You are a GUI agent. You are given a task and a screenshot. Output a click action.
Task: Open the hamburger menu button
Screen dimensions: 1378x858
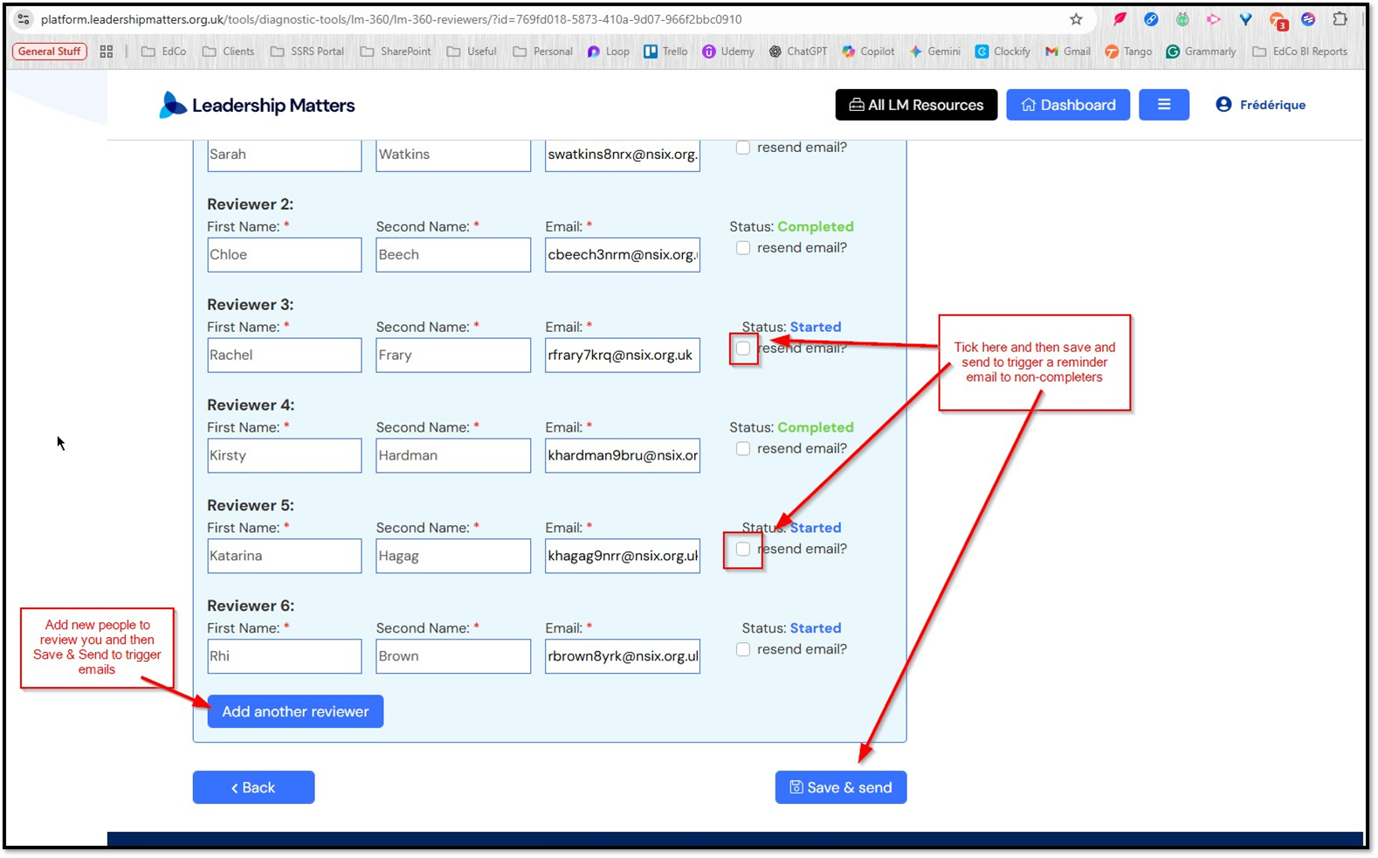point(1163,105)
